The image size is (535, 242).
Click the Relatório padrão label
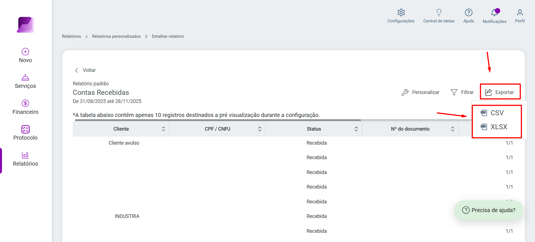[x=91, y=84]
